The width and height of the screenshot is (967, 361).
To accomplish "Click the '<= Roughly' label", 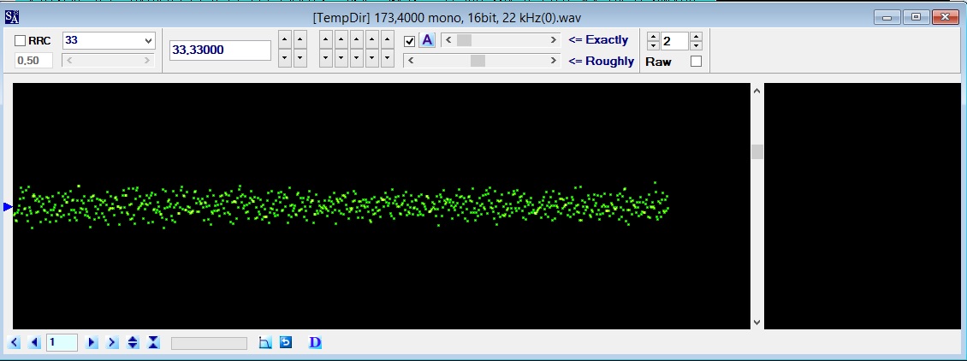I will click(x=602, y=61).
